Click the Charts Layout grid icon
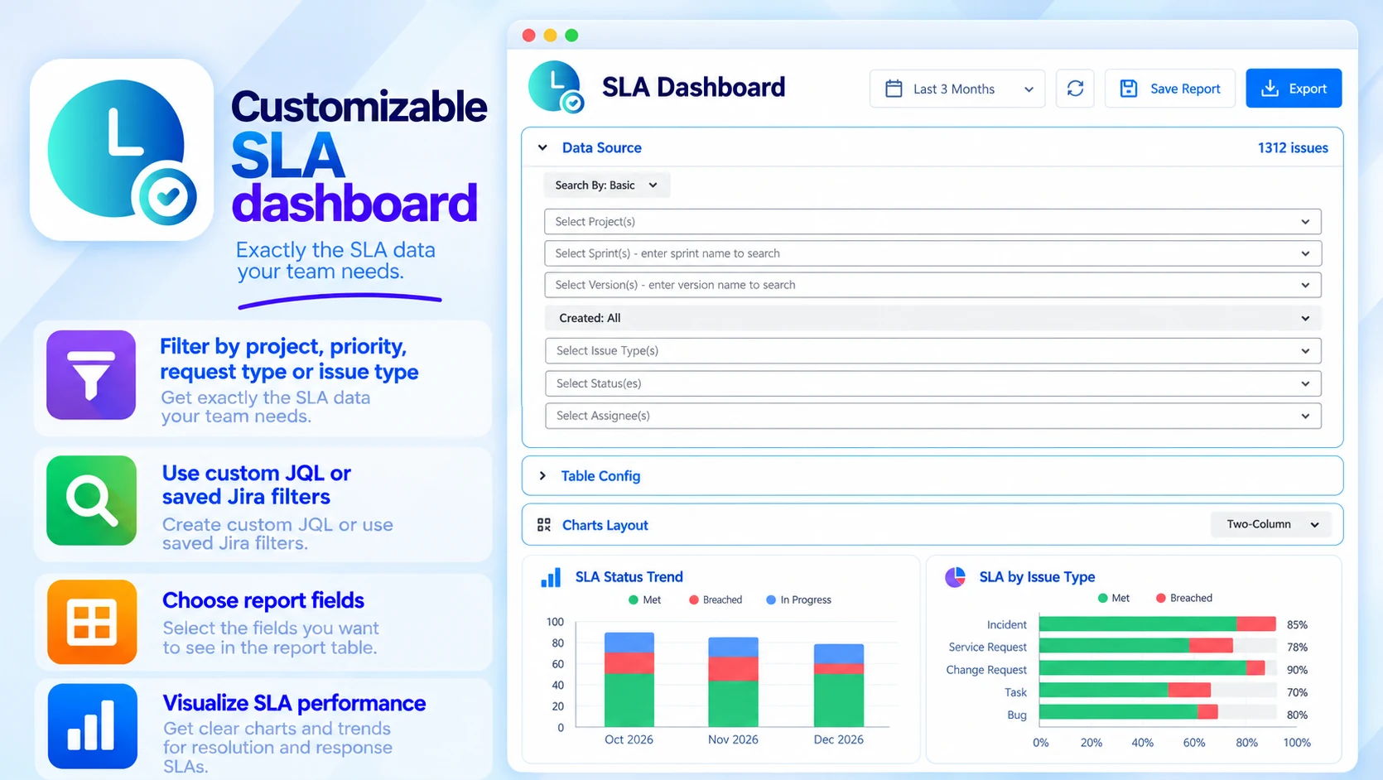 pos(544,525)
